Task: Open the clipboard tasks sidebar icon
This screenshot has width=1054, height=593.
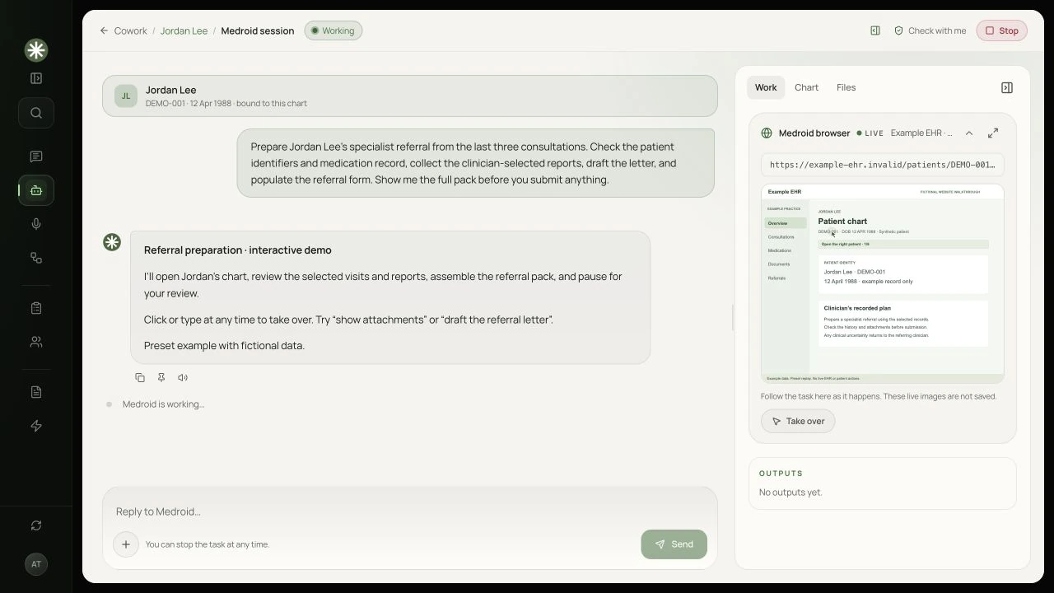Action: point(36,308)
